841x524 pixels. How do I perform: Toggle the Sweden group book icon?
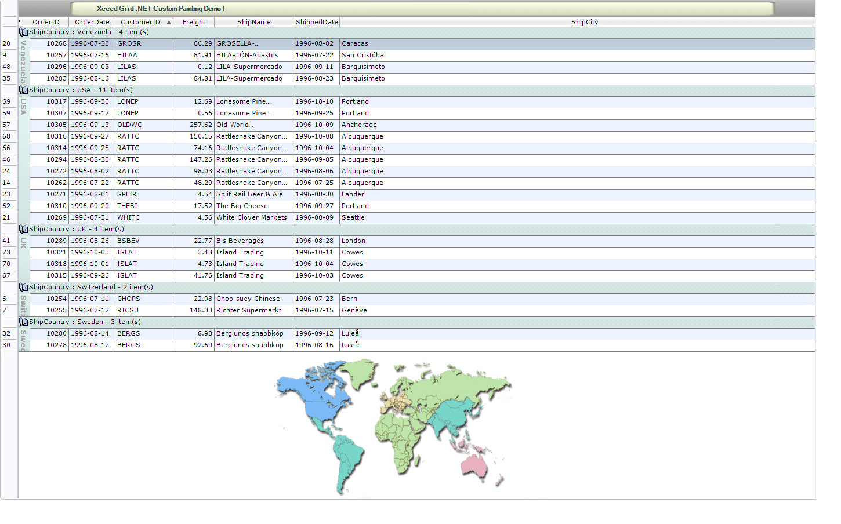click(24, 322)
